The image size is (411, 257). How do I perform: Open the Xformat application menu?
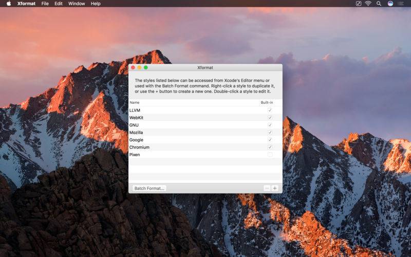click(x=27, y=4)
